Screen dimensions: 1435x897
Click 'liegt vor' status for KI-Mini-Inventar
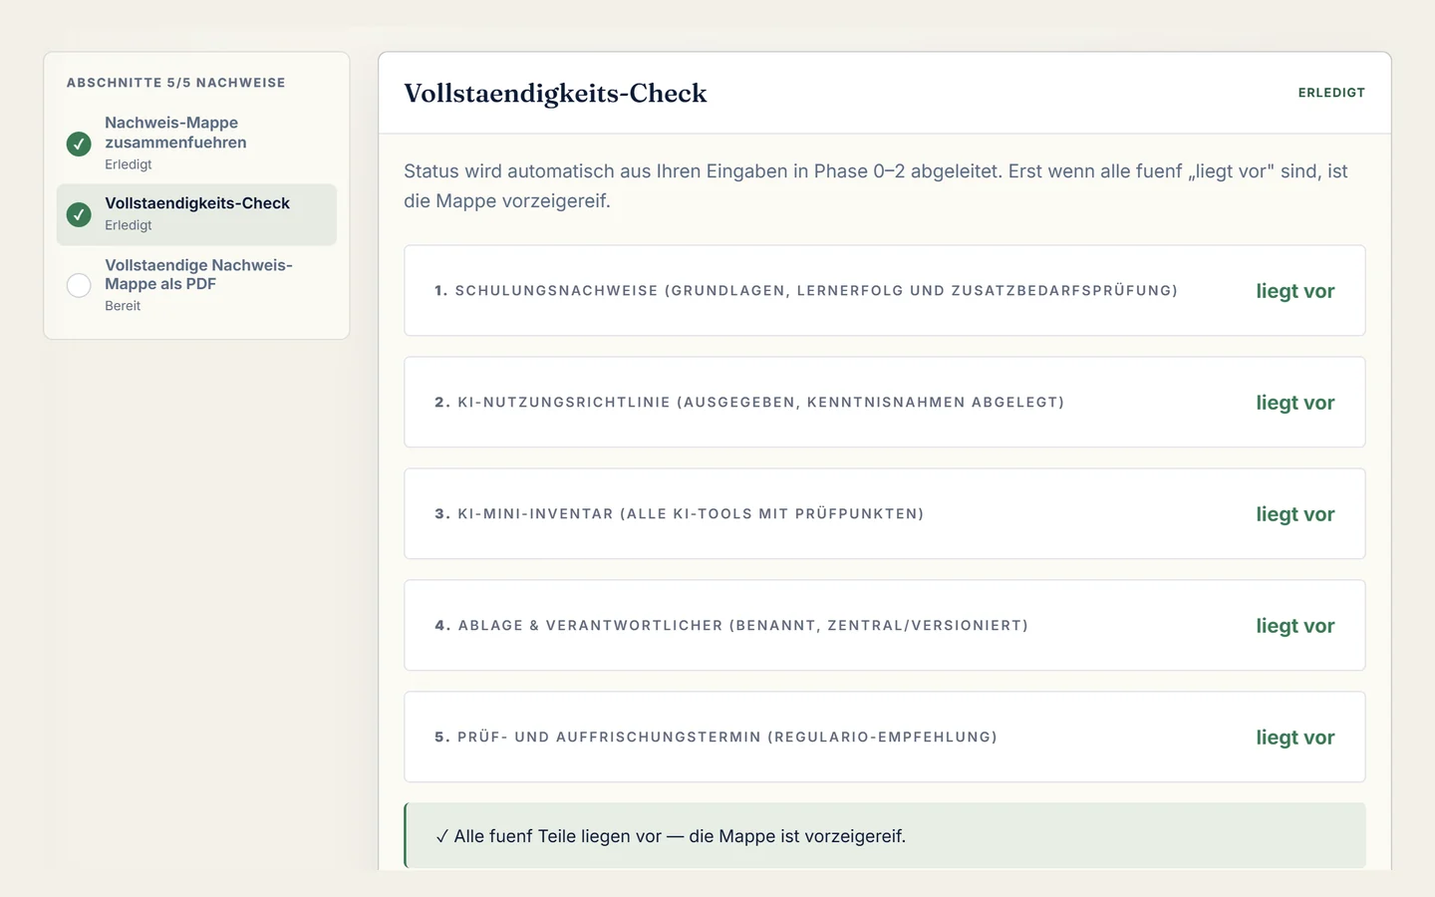click(x=1294, y=514)
